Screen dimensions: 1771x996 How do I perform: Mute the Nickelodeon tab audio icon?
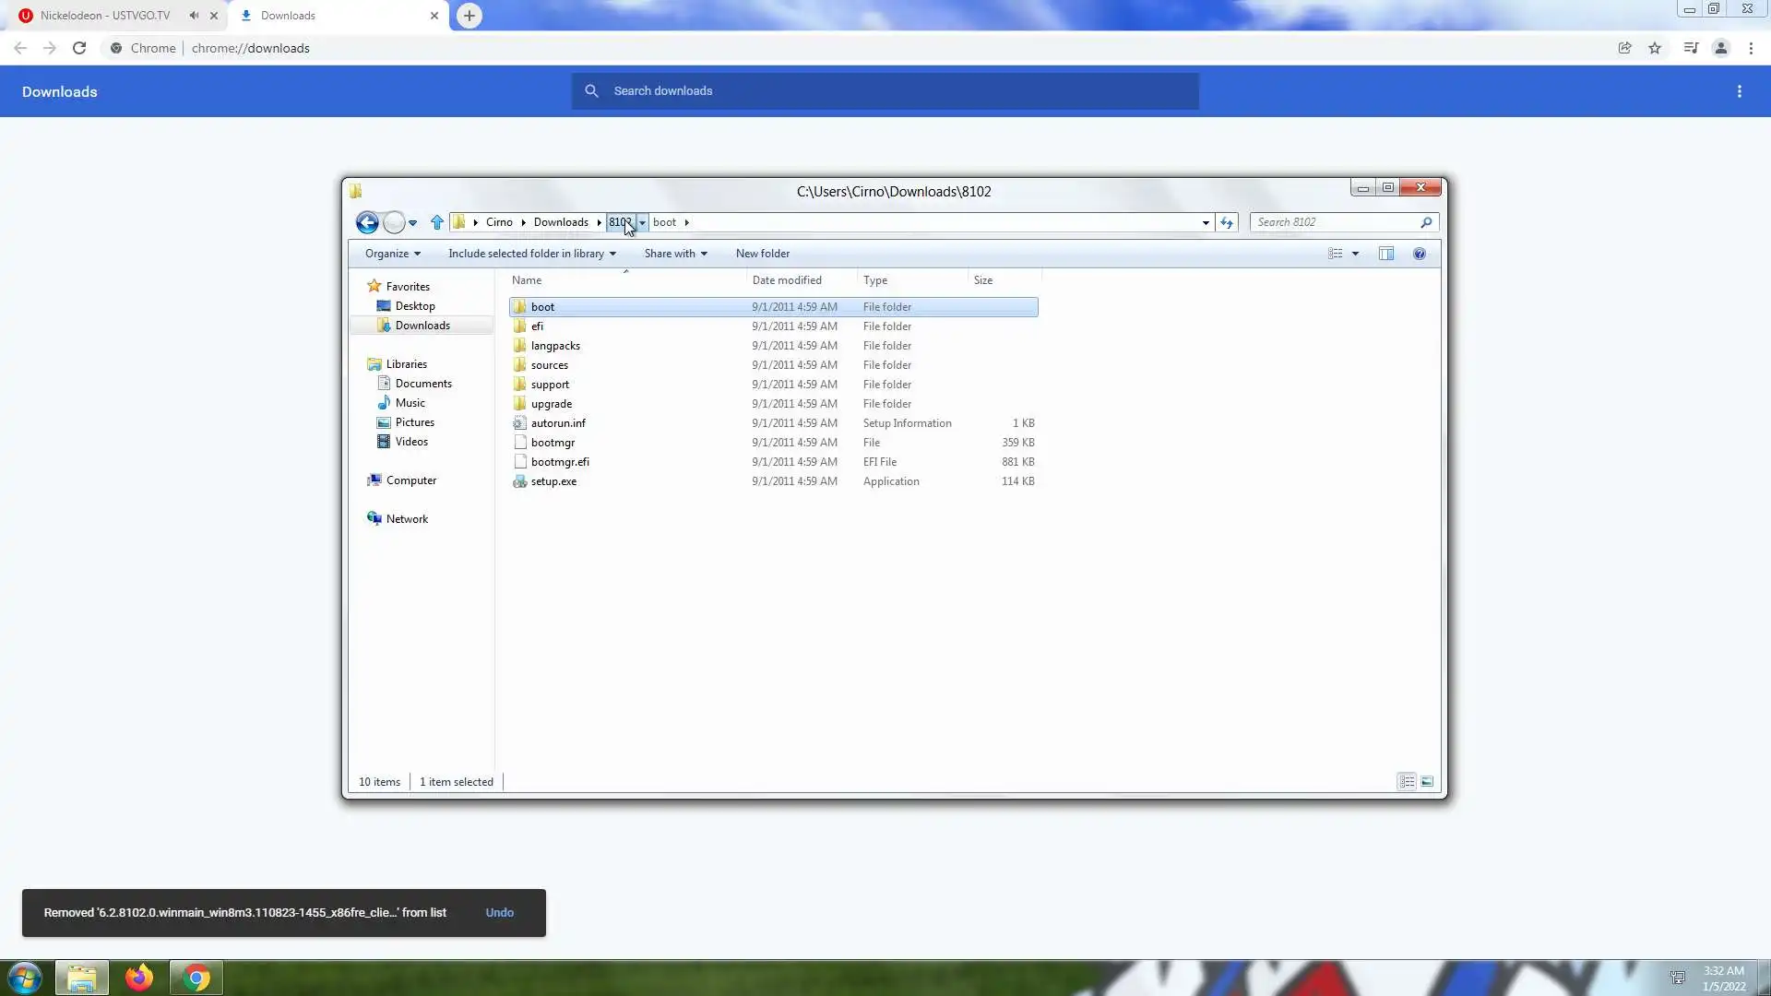(x=194, y=16)
